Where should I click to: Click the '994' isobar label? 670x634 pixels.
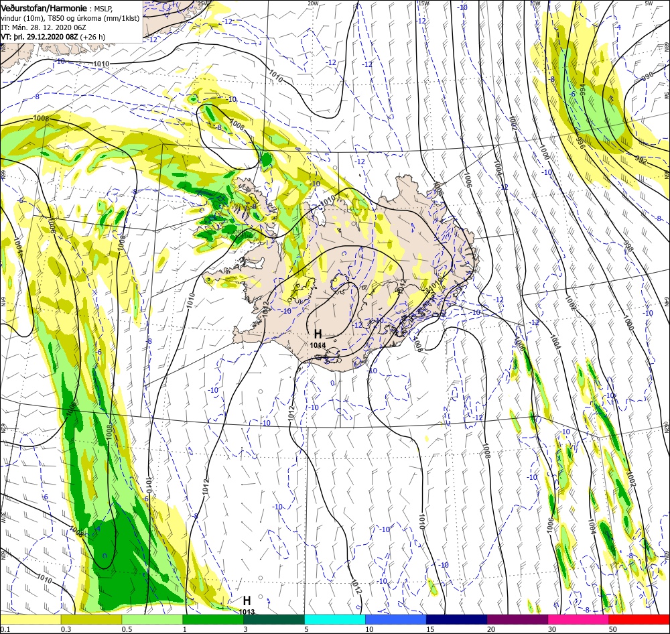click(x=584, y=89)
